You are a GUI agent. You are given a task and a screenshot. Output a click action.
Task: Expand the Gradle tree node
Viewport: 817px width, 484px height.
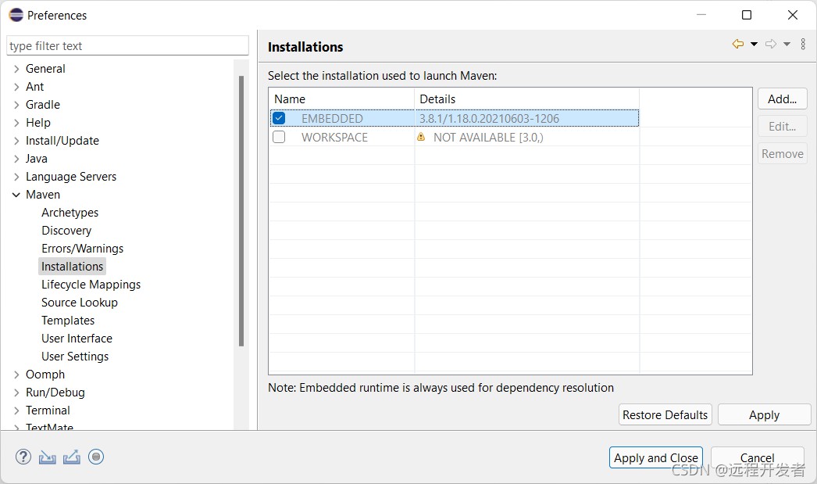(16, 105)
